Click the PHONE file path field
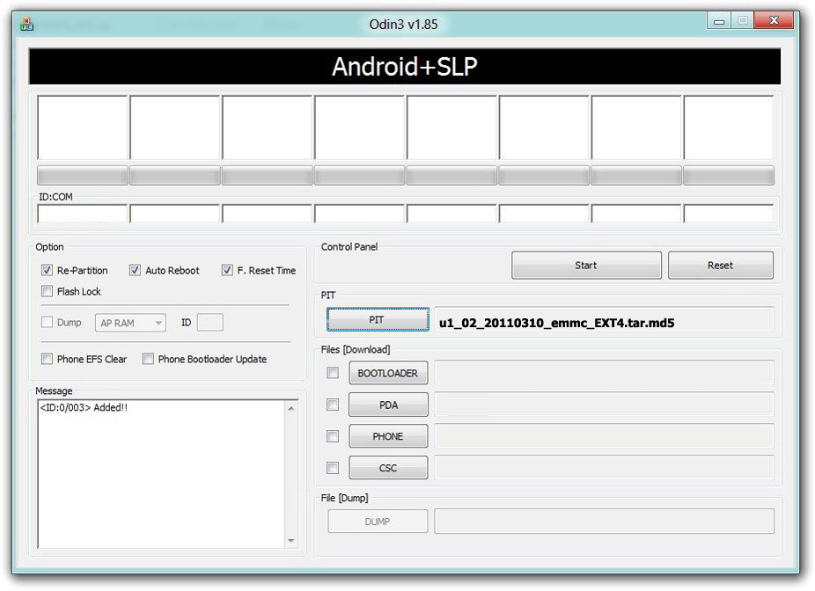 tap(604, 436)
